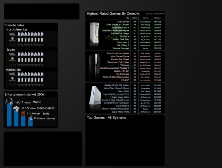Viewport: 222px width, 168px height.
Task: Click the headphones icon for Music
Action: (x=9, y=101)
